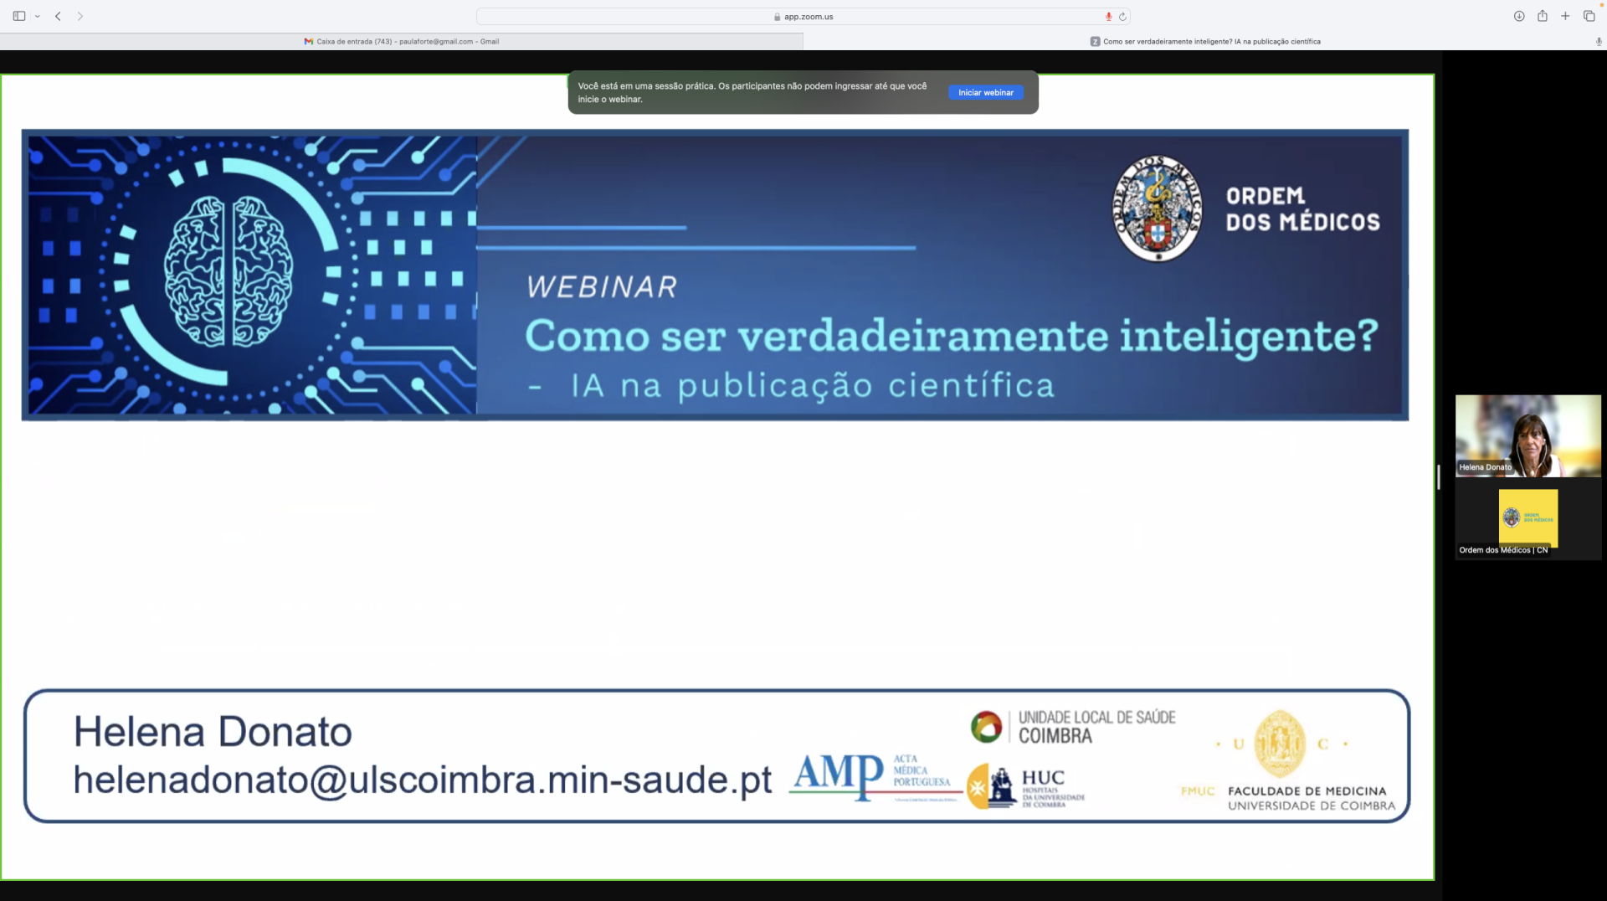Screen dimensions: 1607x901
Task: Go back with the browser back arrow
Action: click(58, 16)
